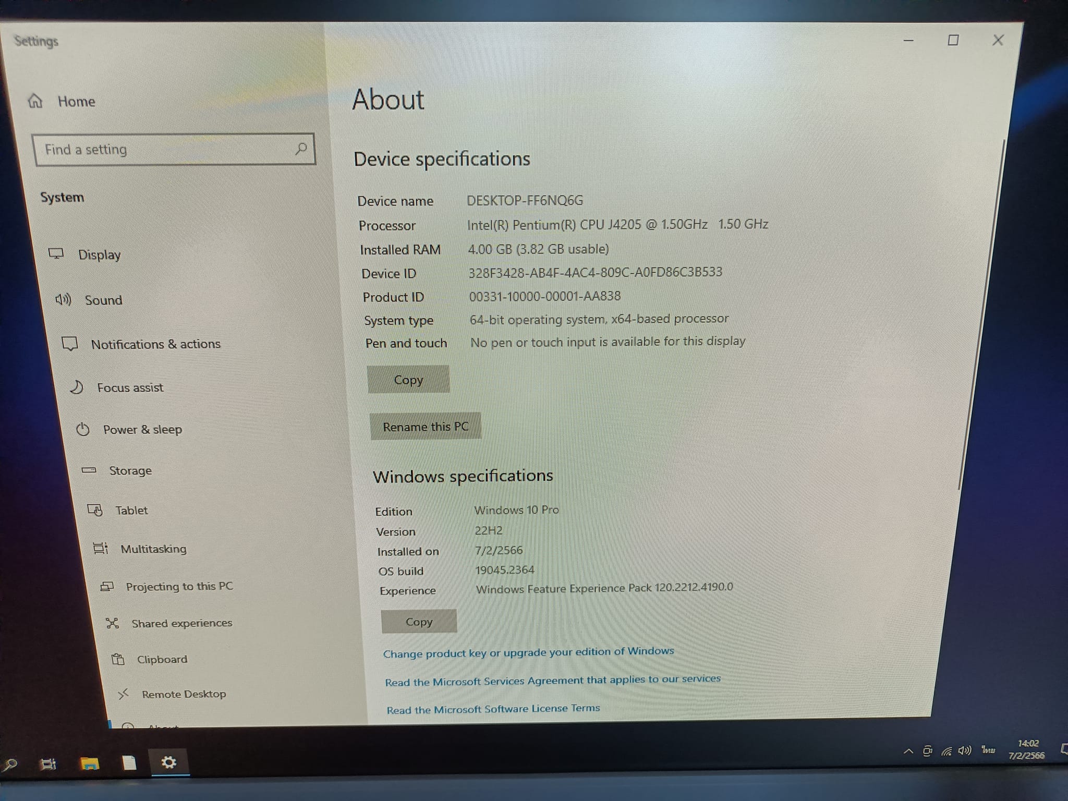Click Multitasking icon in sidebar
This screenshot has height=801, width=1068.
tap(101, 548)
